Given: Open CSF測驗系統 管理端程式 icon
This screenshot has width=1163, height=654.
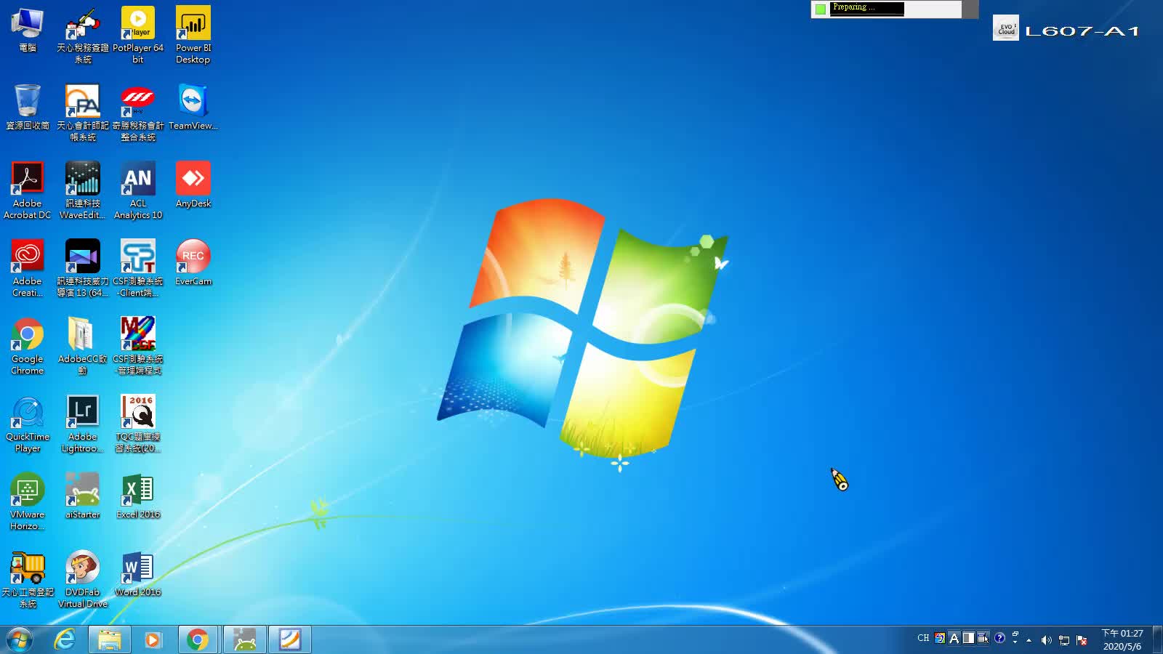Looking at the screenshot, I should tap(138, 346).
